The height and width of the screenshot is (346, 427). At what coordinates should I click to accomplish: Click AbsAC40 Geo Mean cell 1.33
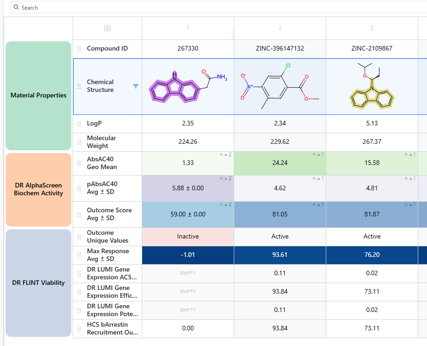188,163
